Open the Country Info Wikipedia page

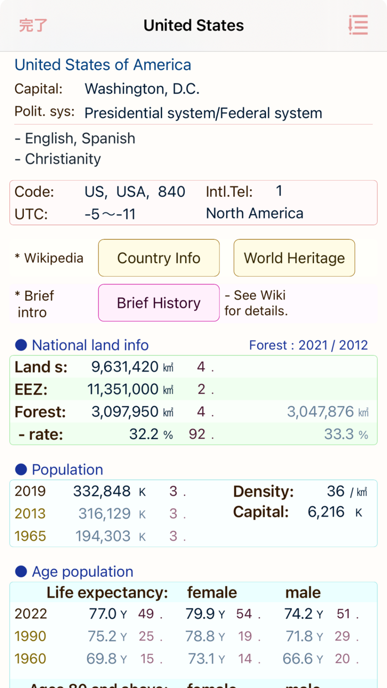[x=159, y=258]
